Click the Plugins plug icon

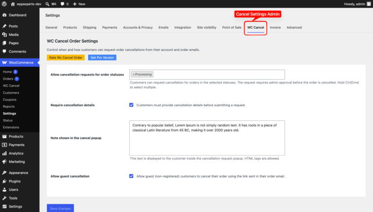[x=4, y=181]
